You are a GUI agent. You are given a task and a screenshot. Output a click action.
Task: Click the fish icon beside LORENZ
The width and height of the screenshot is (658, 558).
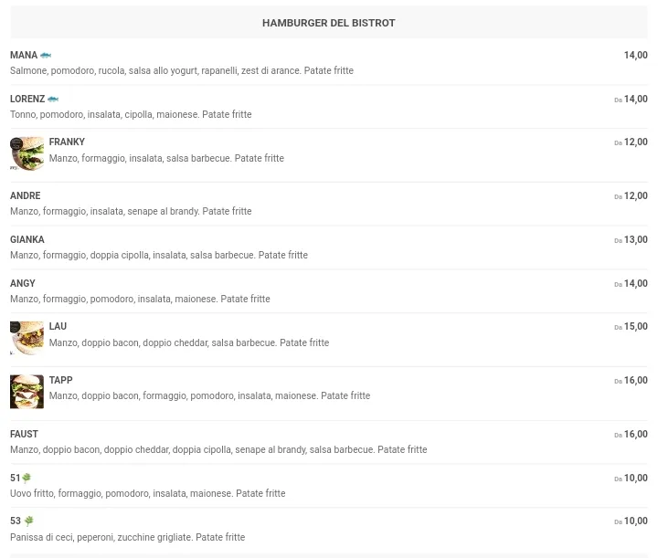click(x=53, y=99)
